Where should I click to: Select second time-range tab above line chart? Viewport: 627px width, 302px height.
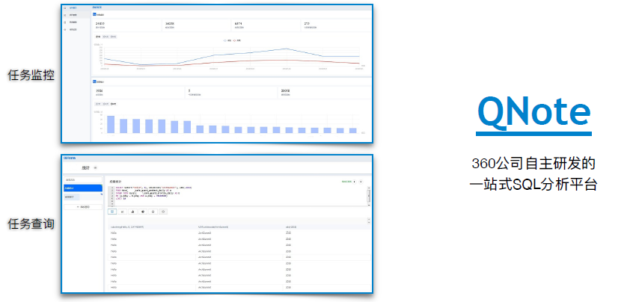click(105, 37)
